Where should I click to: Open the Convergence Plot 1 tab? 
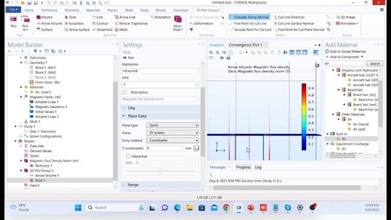(246, 45)
